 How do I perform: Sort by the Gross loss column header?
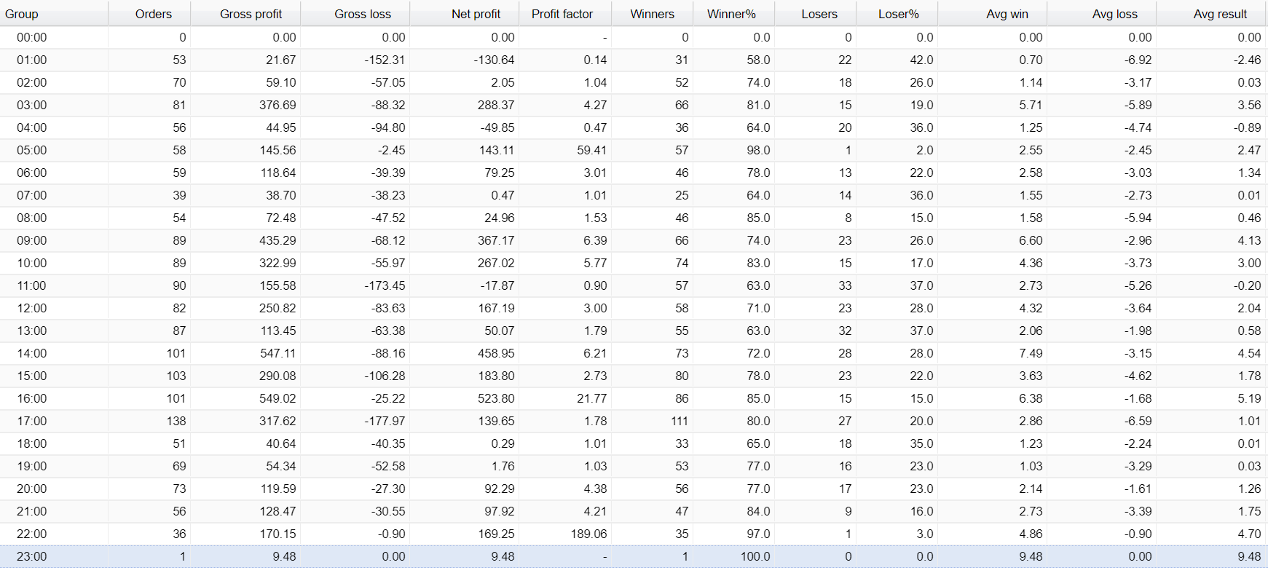[x=355, y=14]
